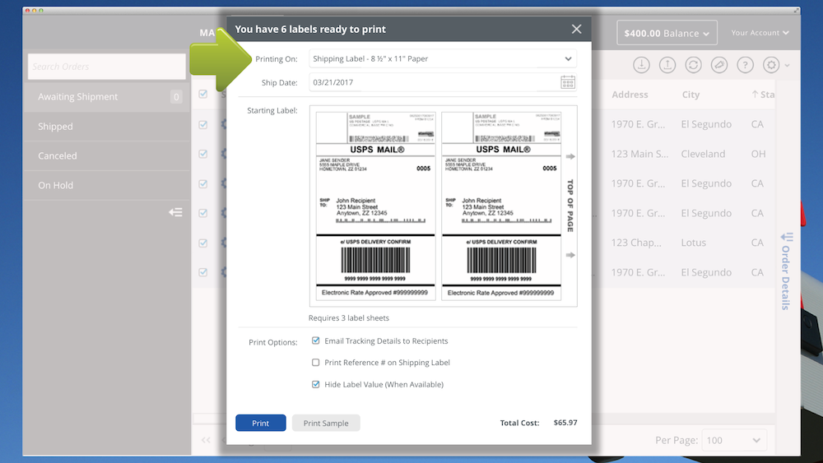Expand the arrow next to settings gear

point(787,66)
